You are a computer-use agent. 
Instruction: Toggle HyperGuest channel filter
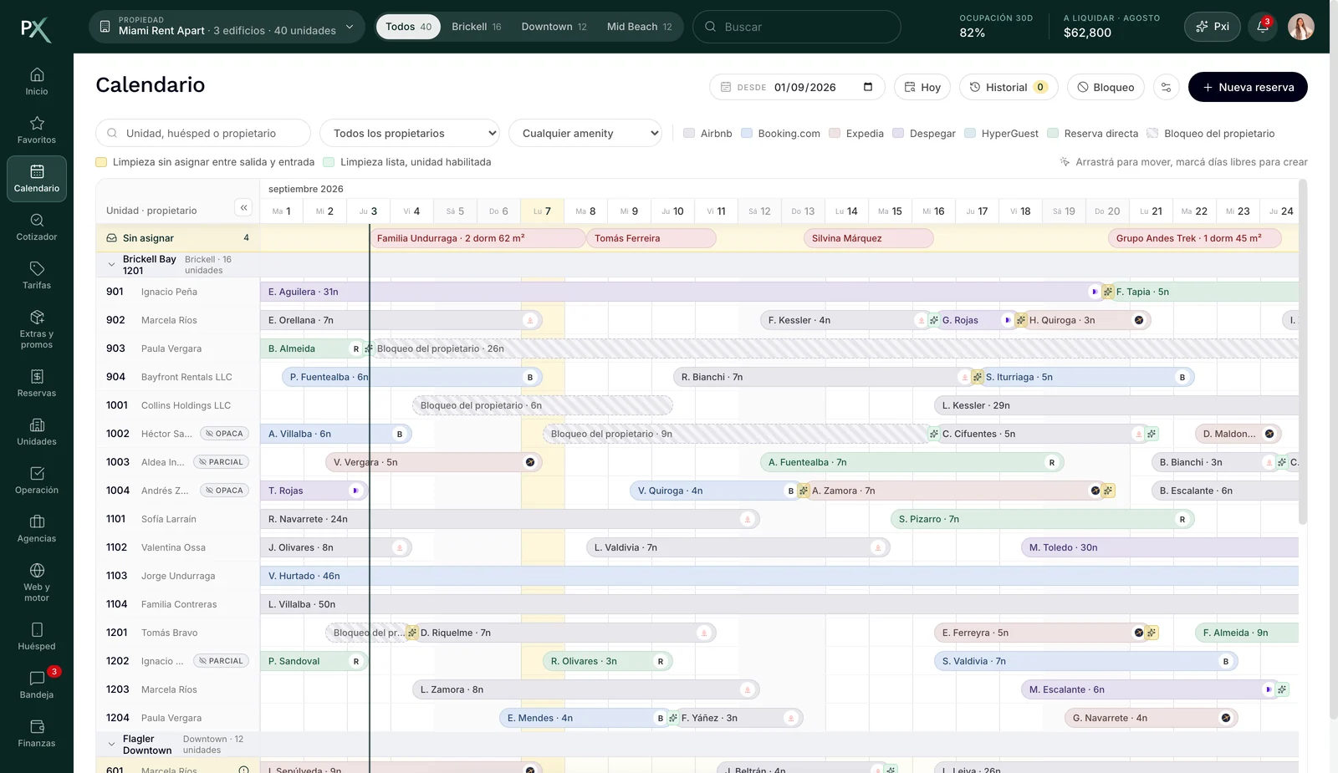click(1001, 133)
